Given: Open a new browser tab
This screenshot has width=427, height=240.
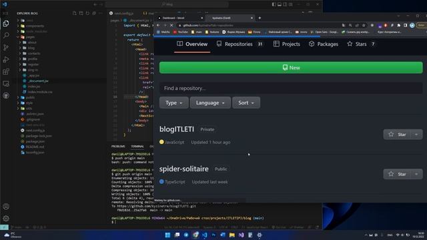Looking at the screenshot, I should [260, 18].
